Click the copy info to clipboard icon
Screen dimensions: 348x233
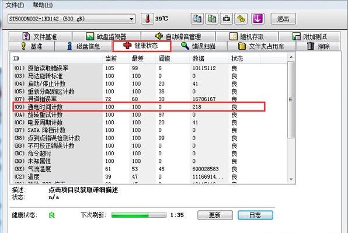pos(197,19)
